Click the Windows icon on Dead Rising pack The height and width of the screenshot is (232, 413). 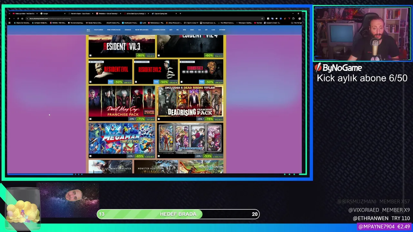point(159,119)
